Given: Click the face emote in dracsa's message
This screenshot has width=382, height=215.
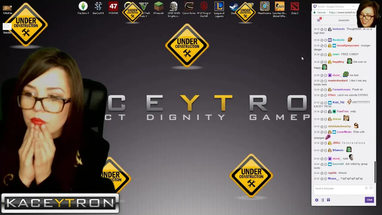Looking at the screenshot, I should click(346, 119).
